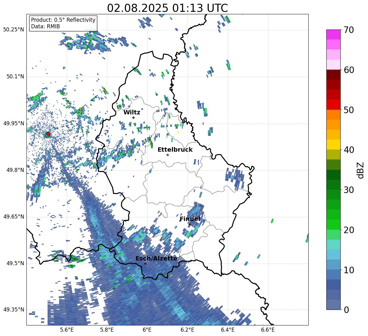Click the Esch/Alzette location cross marker

pyautogui.click(x=145, y=264)
